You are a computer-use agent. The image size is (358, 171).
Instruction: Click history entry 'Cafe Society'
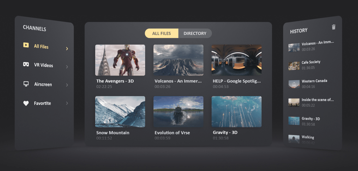[x=311, y=62]
